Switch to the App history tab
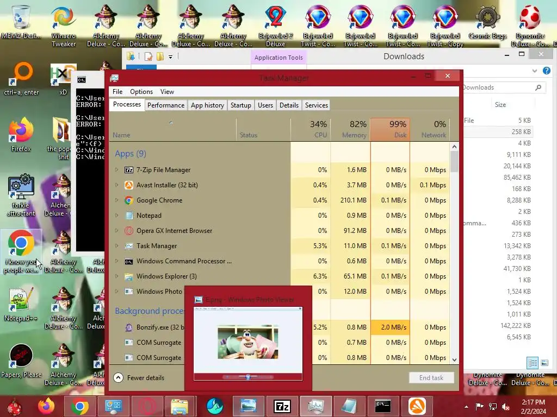The width and height of the screenshot is (557, 417). pyautogui.click(x=207, y=105)
